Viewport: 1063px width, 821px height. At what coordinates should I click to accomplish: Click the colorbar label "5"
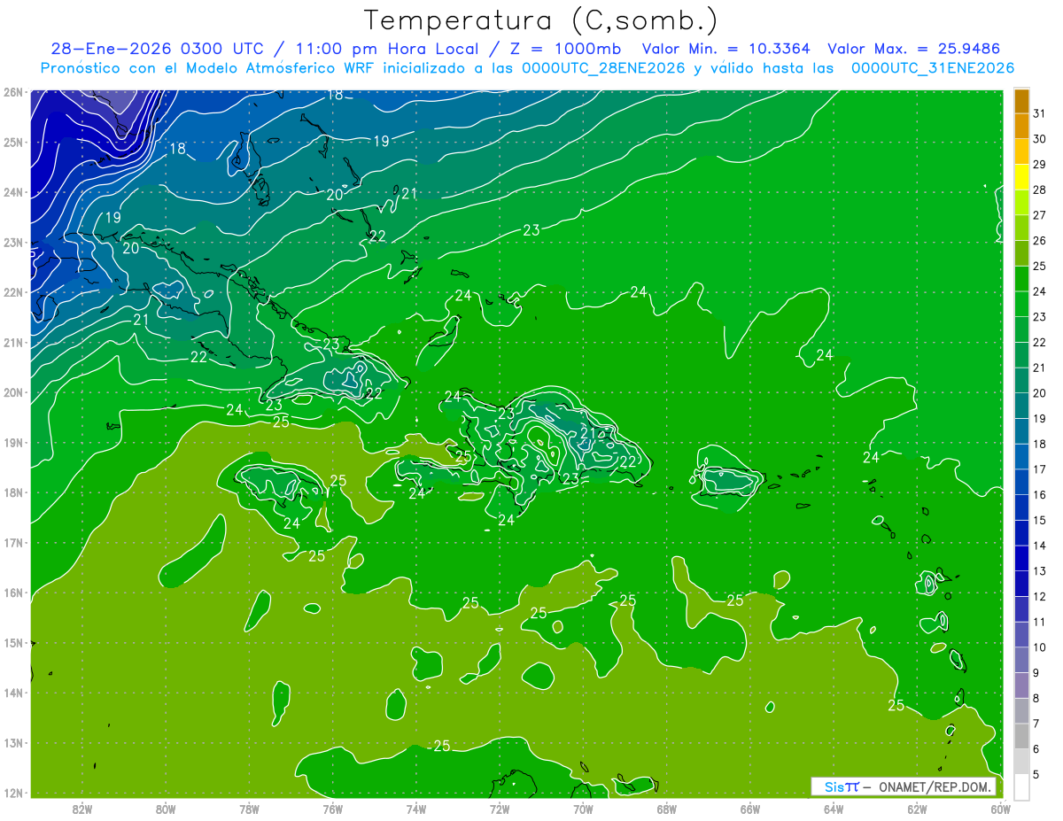click(x=1036, y=774)
